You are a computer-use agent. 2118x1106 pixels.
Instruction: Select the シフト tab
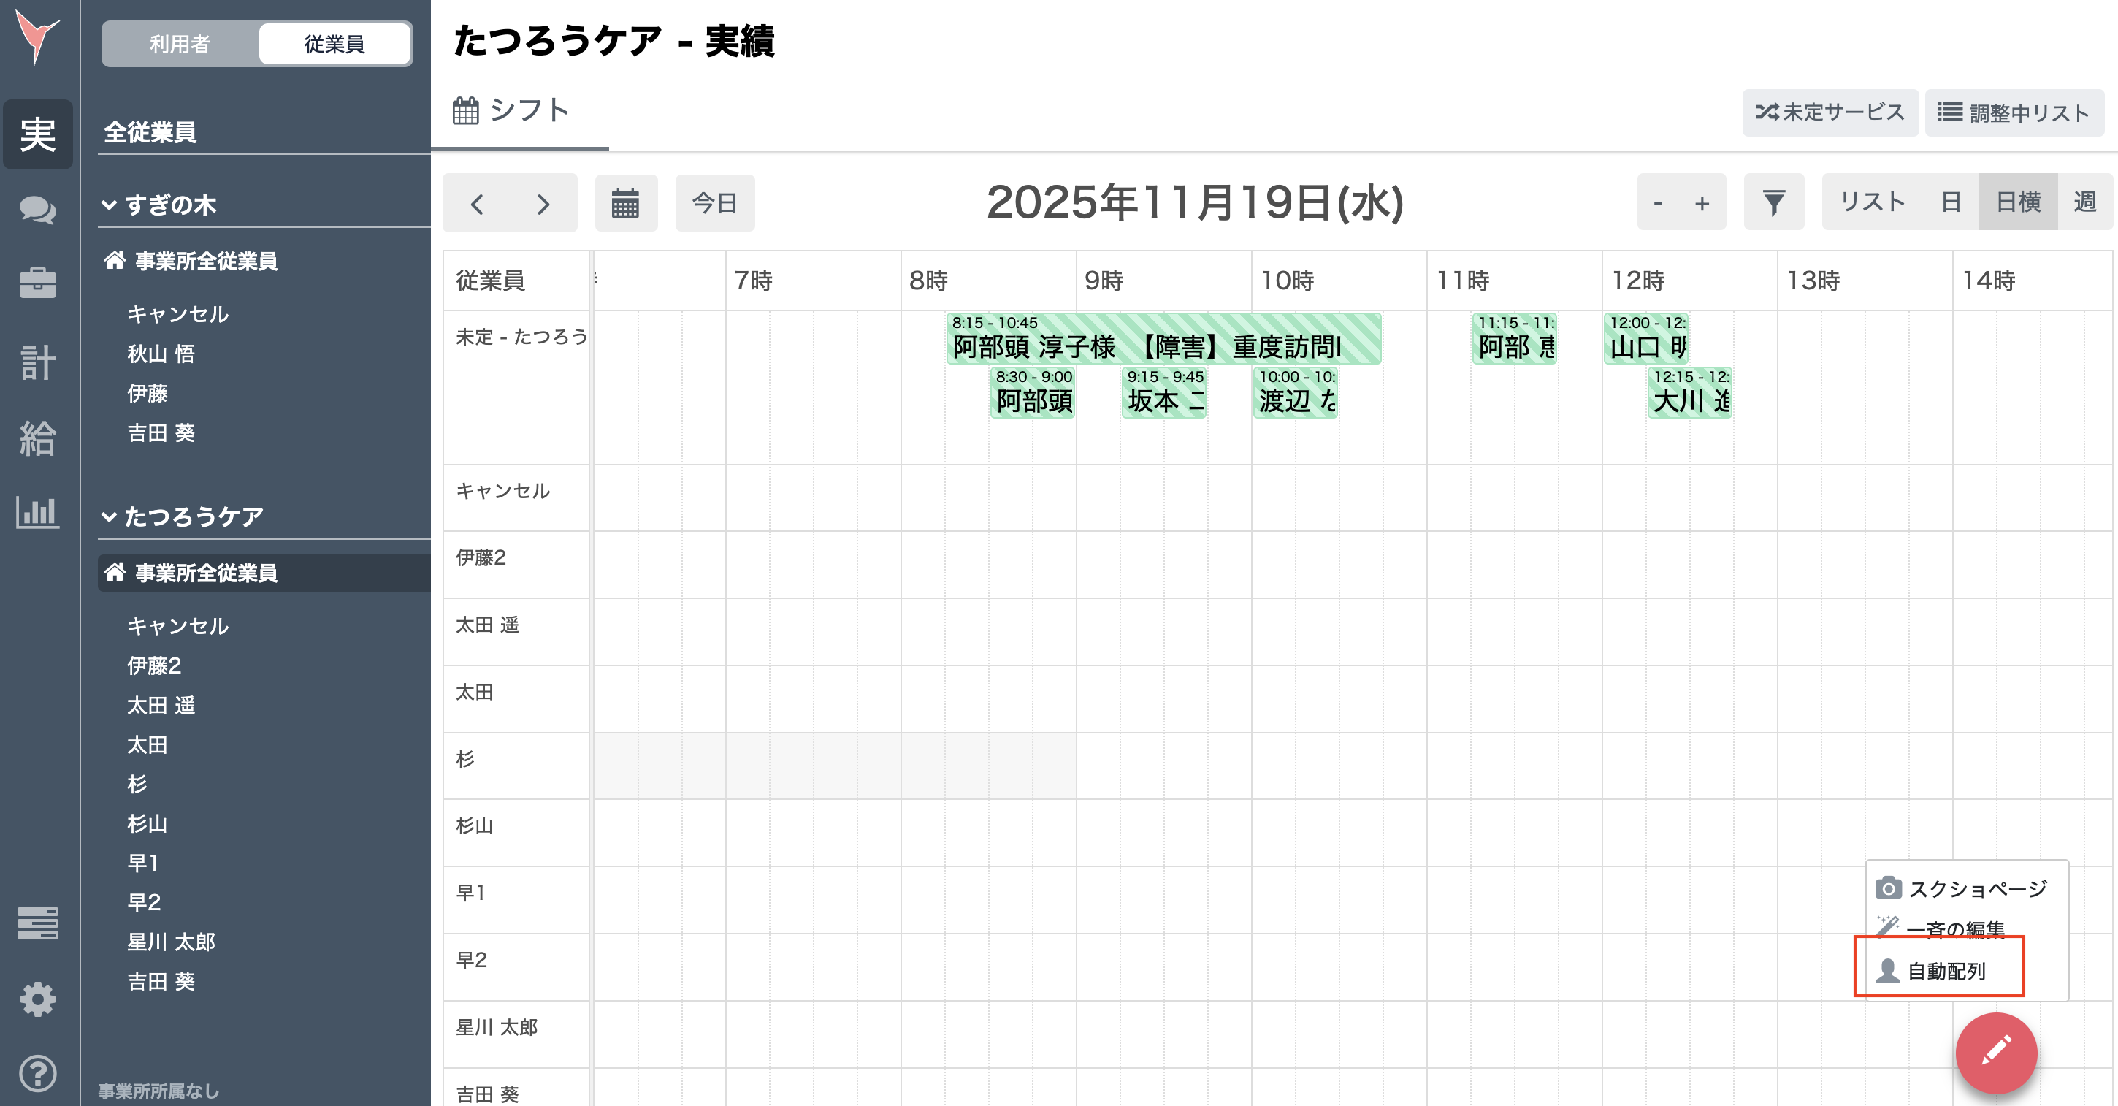(x=511, y=110)
